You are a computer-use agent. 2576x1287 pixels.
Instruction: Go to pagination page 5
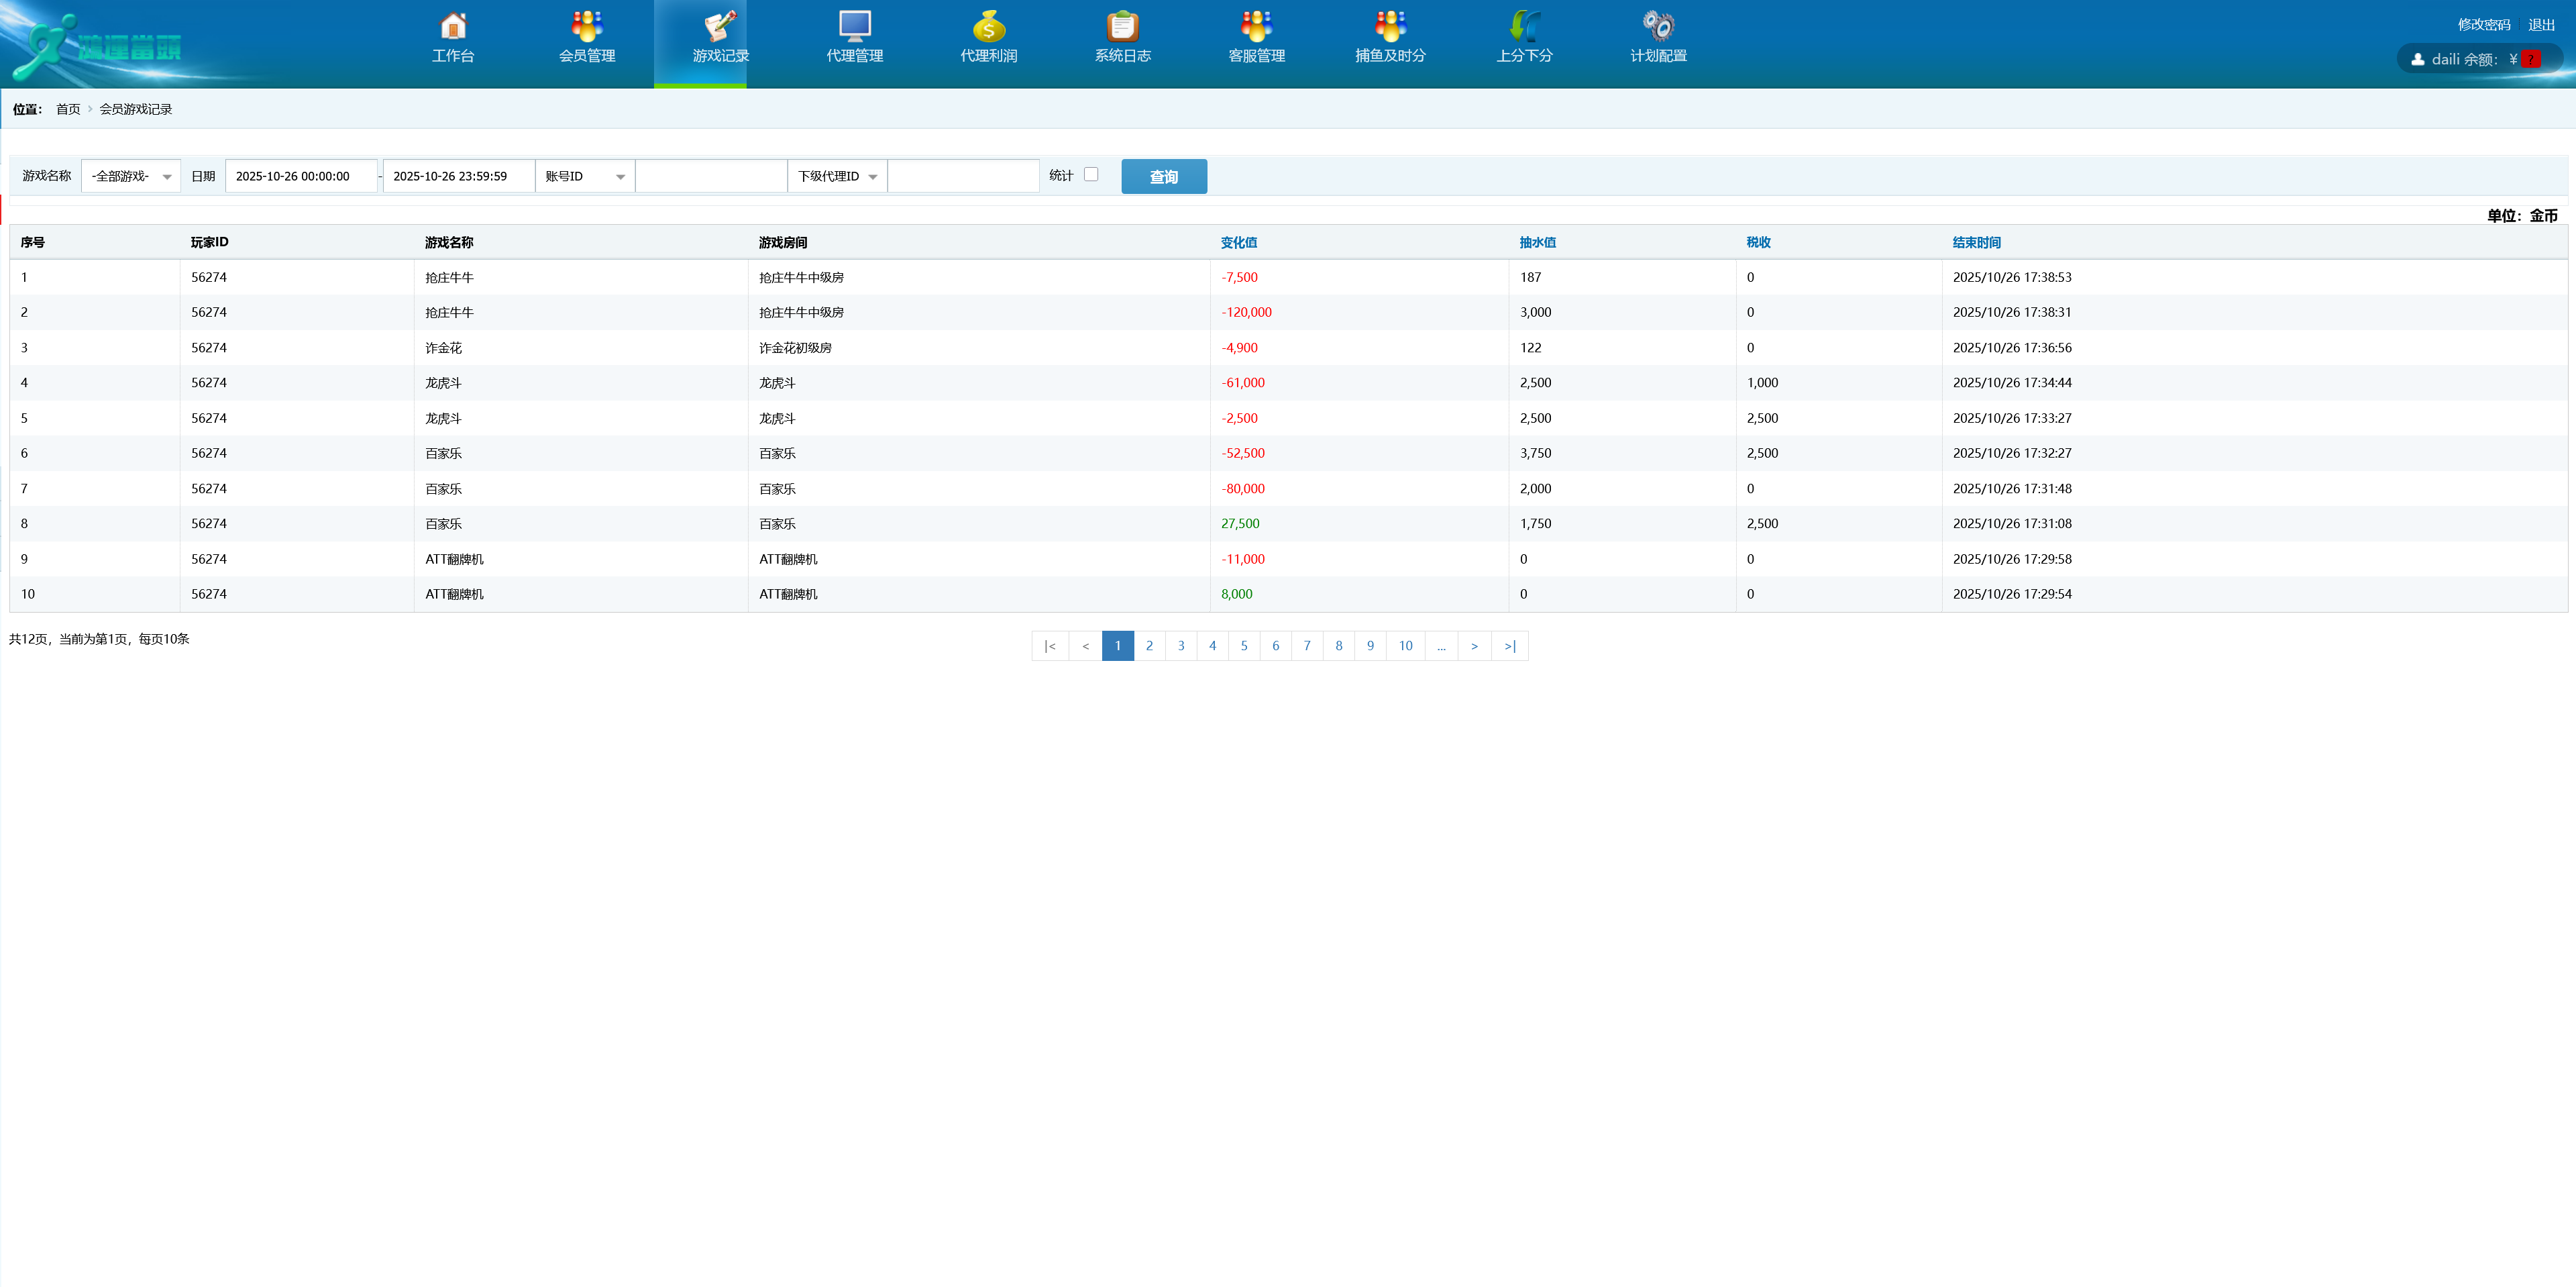1244,646
